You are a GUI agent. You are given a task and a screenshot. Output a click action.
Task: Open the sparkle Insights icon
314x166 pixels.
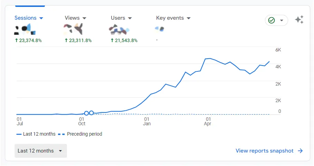click(299, 20)
